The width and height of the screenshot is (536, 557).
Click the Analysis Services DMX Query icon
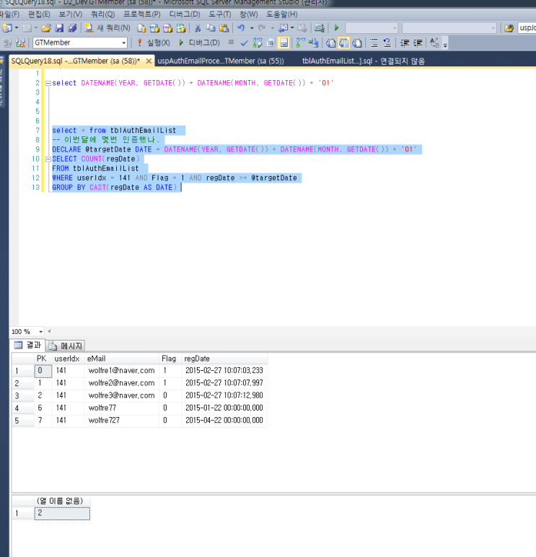pos(167,27)
